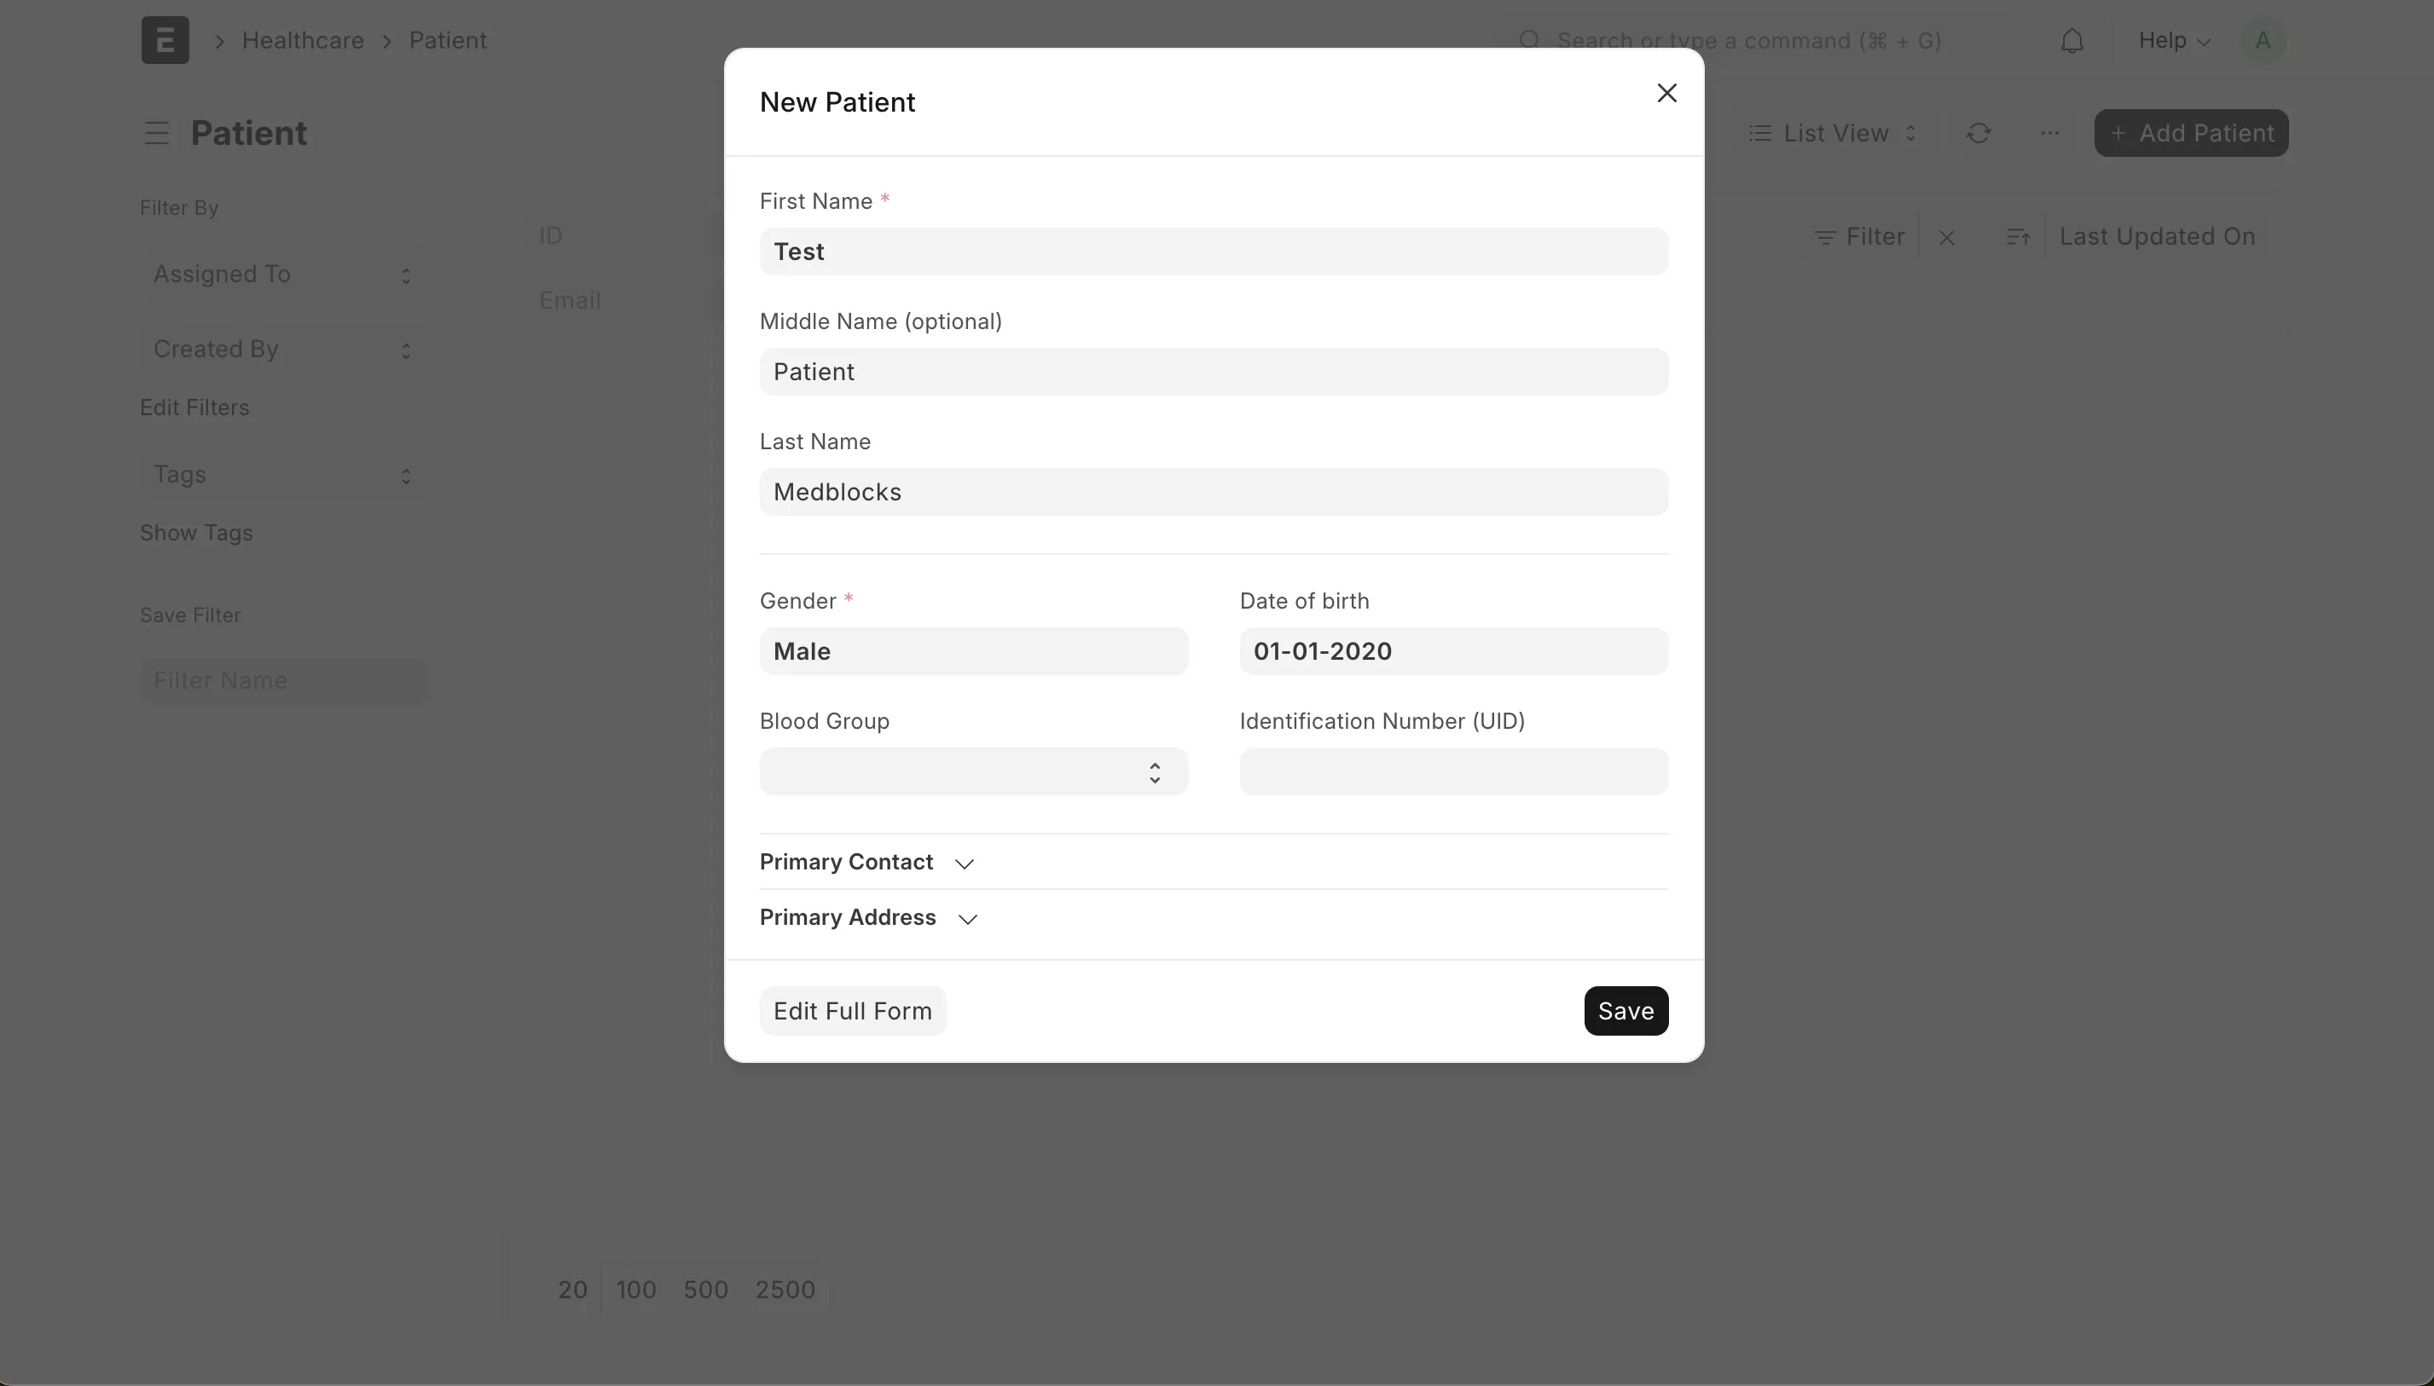Screen dimensions: 2434x1386
Task: Save the new patient
Action: point(1626,1011)
